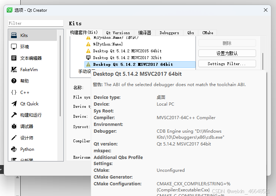Select the Python category icon
Screen dimensions: 276x196
click(14, 149)
